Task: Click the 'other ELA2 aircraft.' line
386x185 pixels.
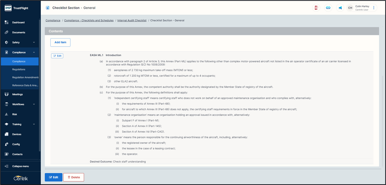Action: 126,81
